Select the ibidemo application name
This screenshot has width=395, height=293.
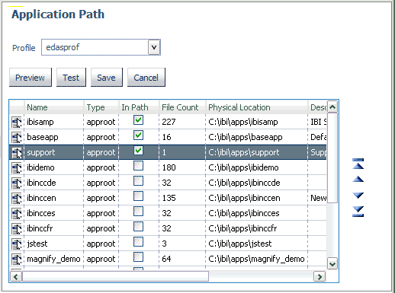[x=40, y=167]
